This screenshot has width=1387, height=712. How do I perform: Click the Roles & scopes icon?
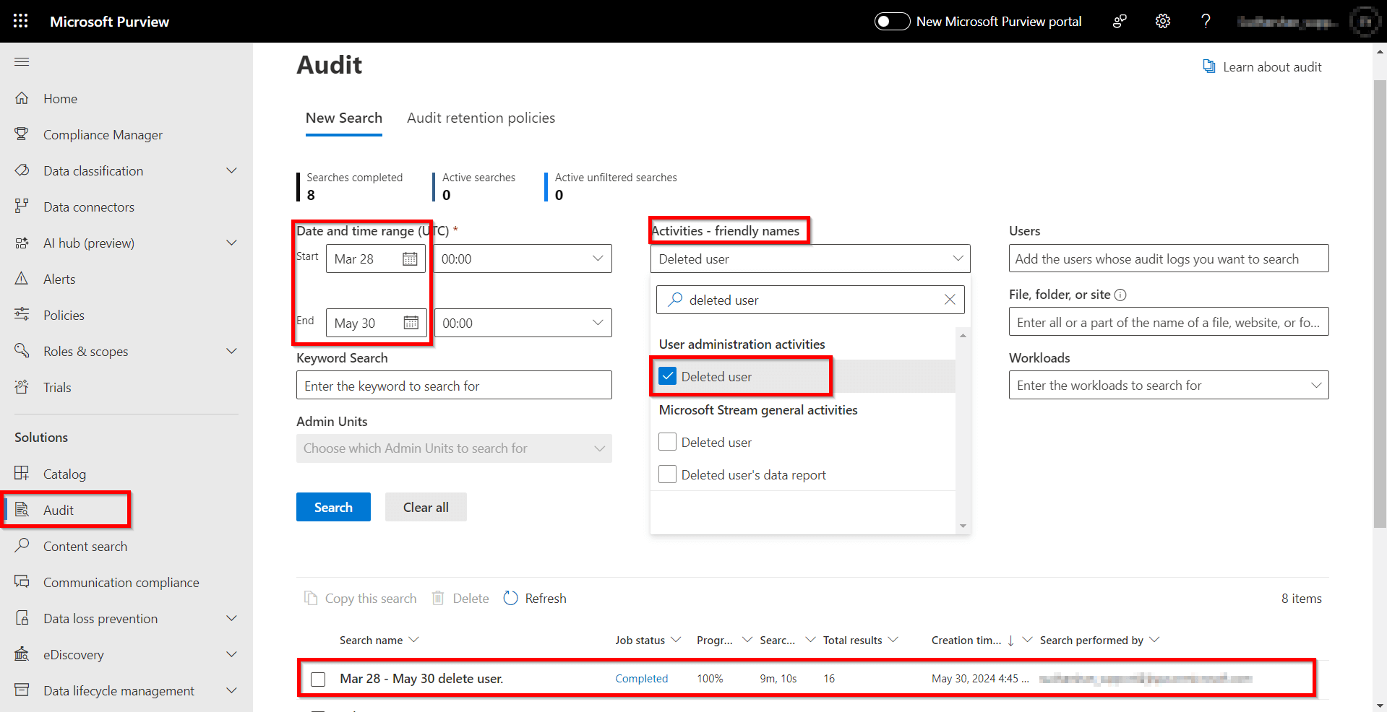(22, 351)
